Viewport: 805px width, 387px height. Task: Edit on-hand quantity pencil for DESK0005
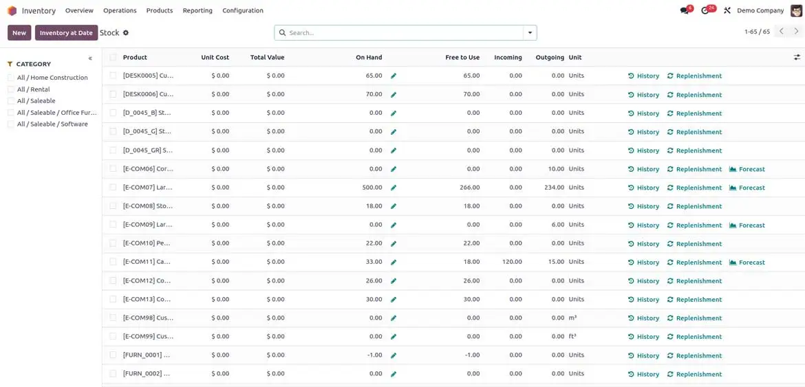coord(394,76)
